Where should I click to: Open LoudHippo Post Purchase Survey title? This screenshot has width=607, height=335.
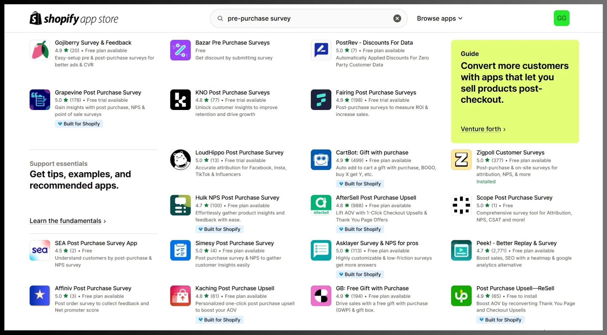point(239,153)
